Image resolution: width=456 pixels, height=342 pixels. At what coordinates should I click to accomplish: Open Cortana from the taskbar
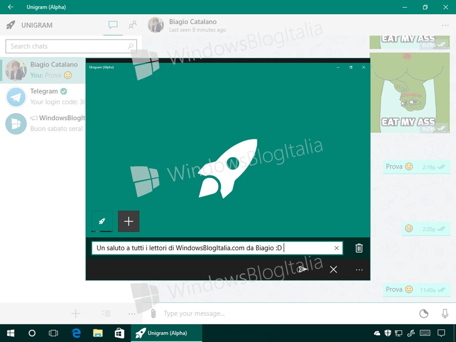(x=32, y=333)
